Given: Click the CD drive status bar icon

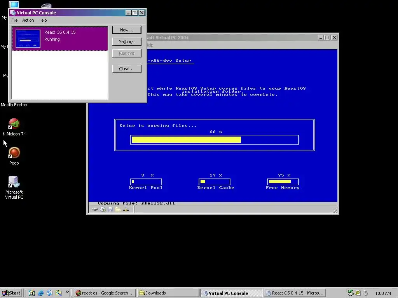Looking at the screenshot, I should click(x=103, y=209).
